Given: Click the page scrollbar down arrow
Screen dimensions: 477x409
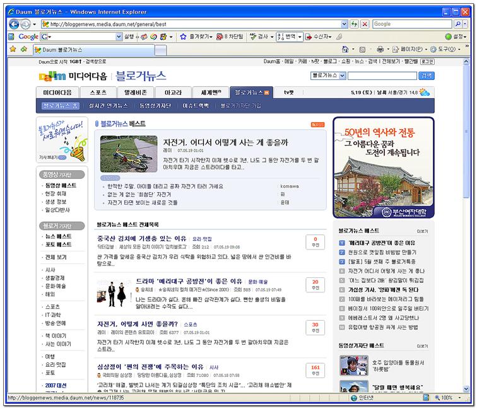Looking at the screenshot, I should pyautogui.click(x=466, y=389).
